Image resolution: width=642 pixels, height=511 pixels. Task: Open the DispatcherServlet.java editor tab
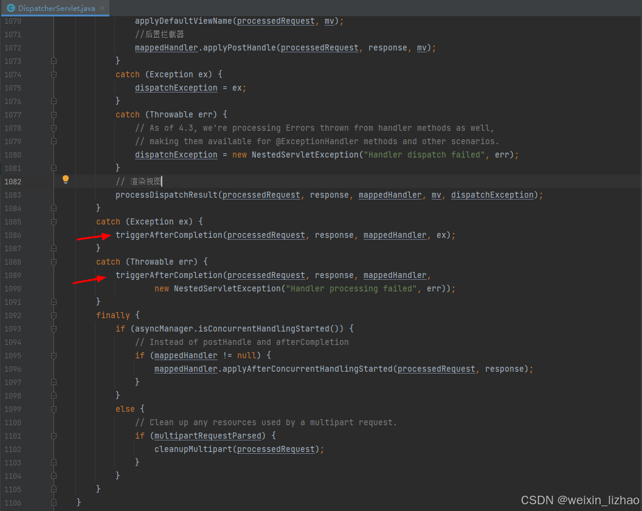click(56, 8)
